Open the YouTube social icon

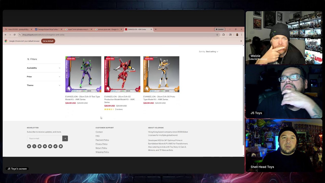[50, 146]
